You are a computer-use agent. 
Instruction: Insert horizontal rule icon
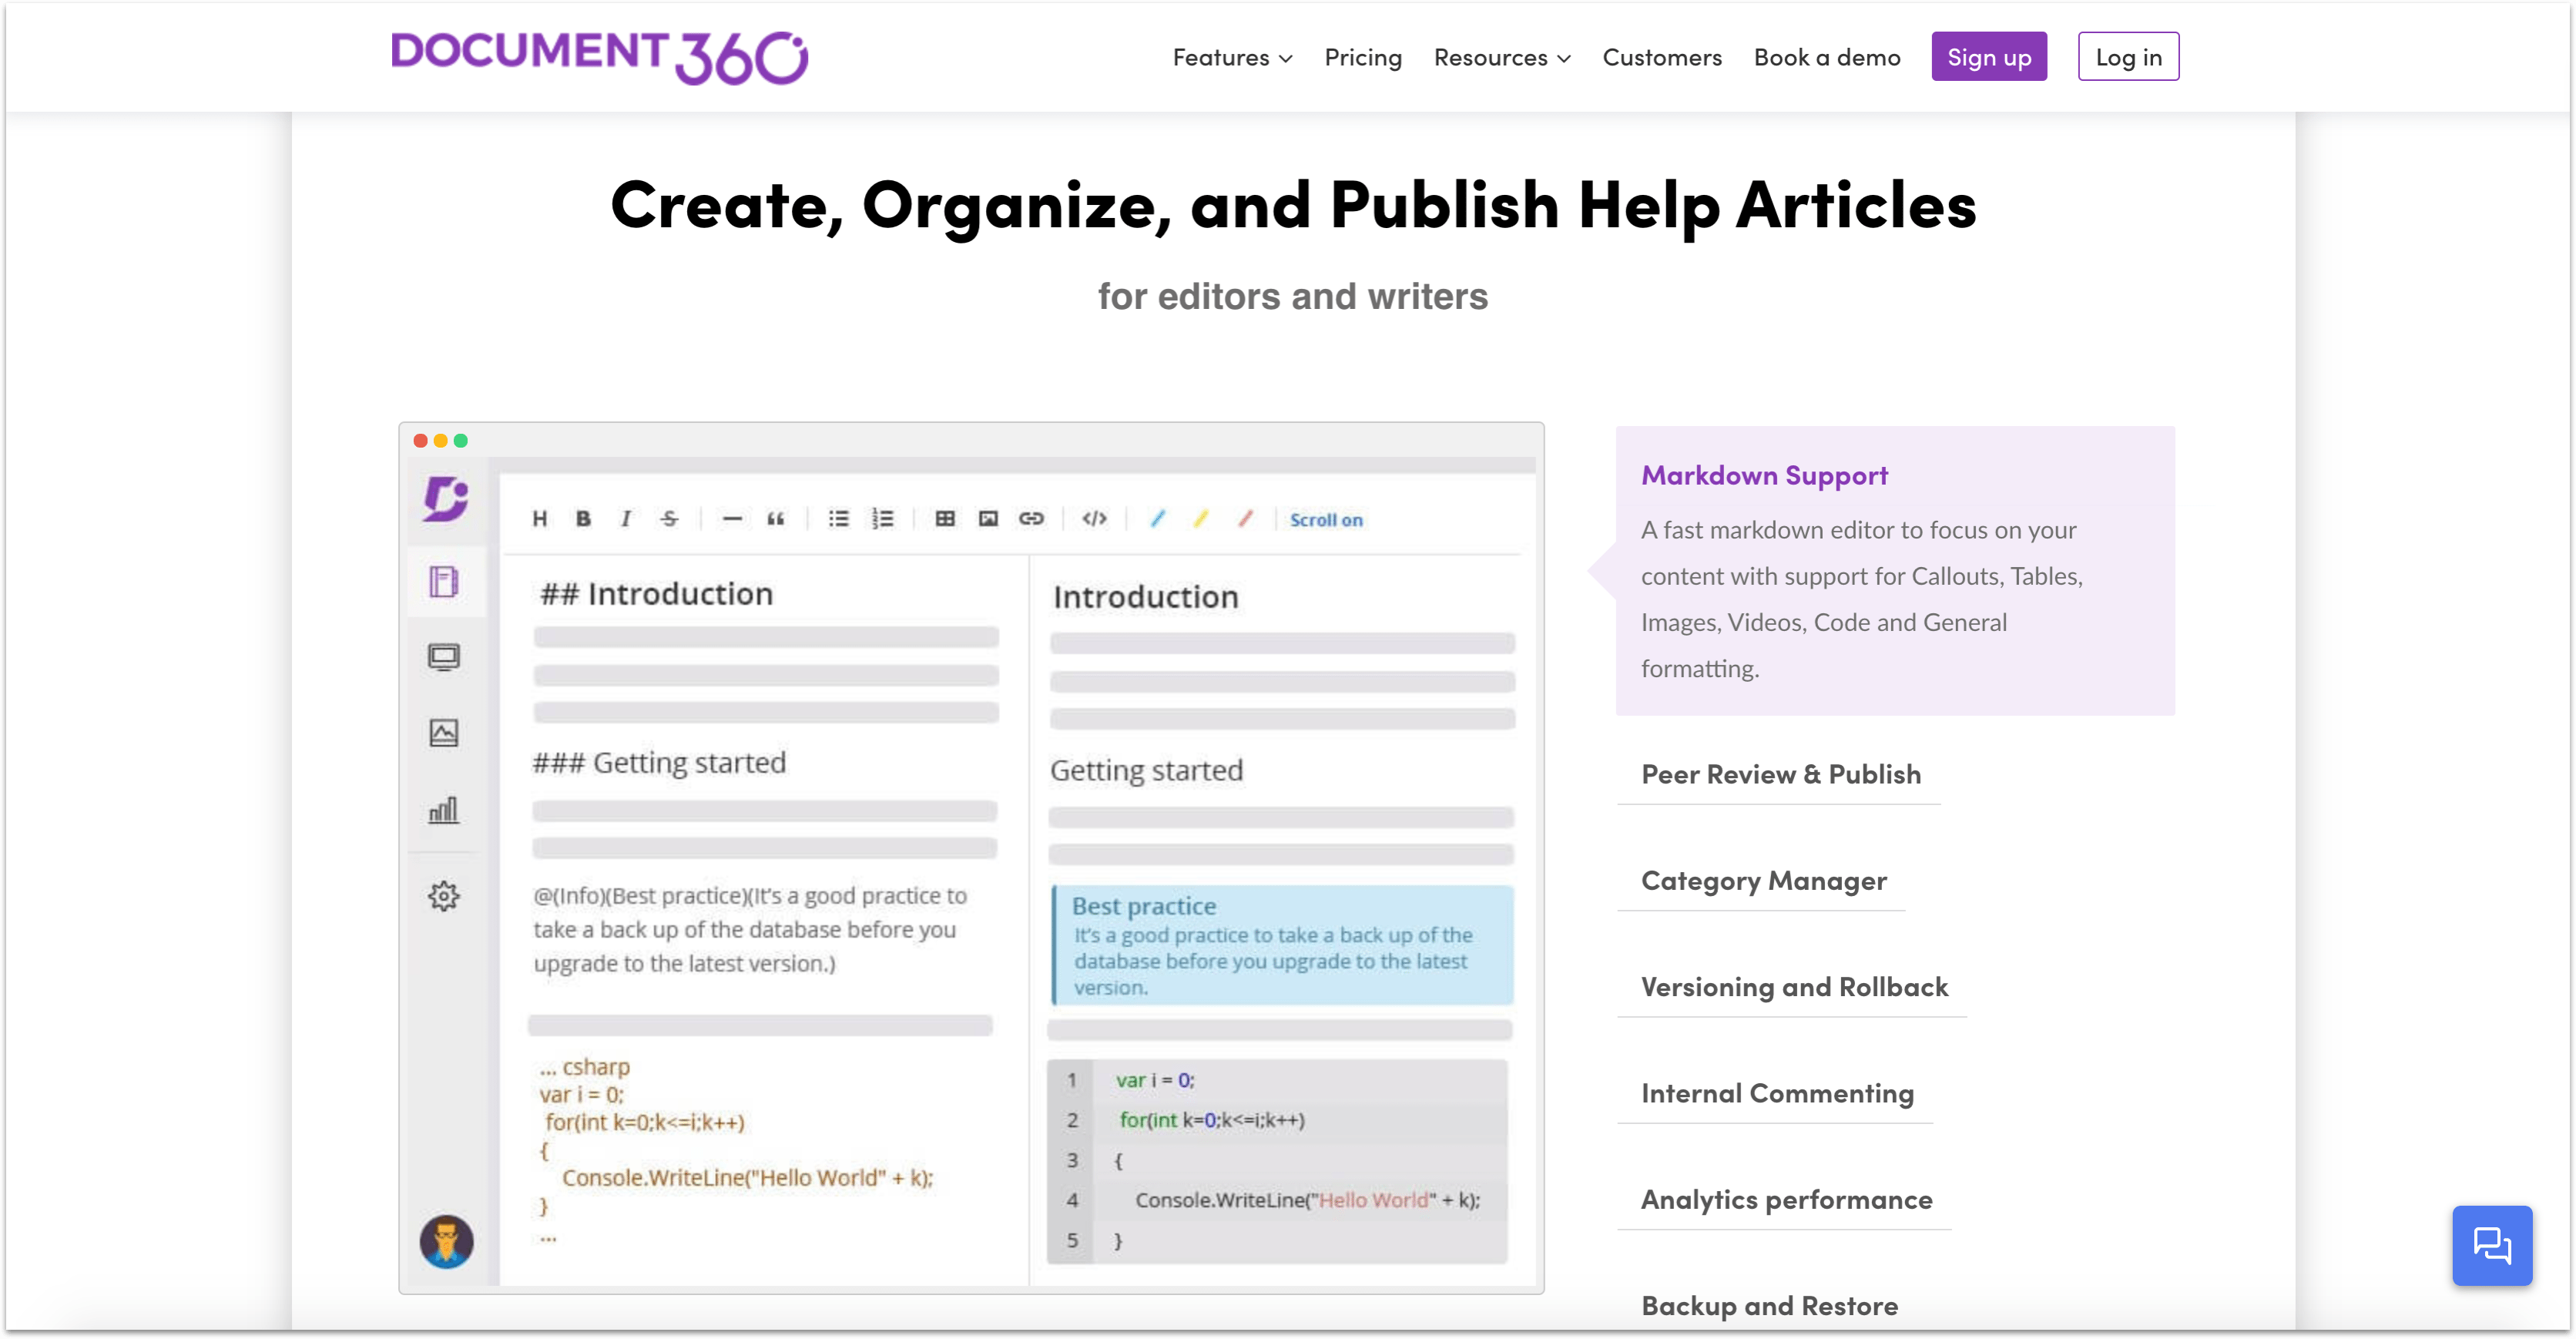(732, 518)
